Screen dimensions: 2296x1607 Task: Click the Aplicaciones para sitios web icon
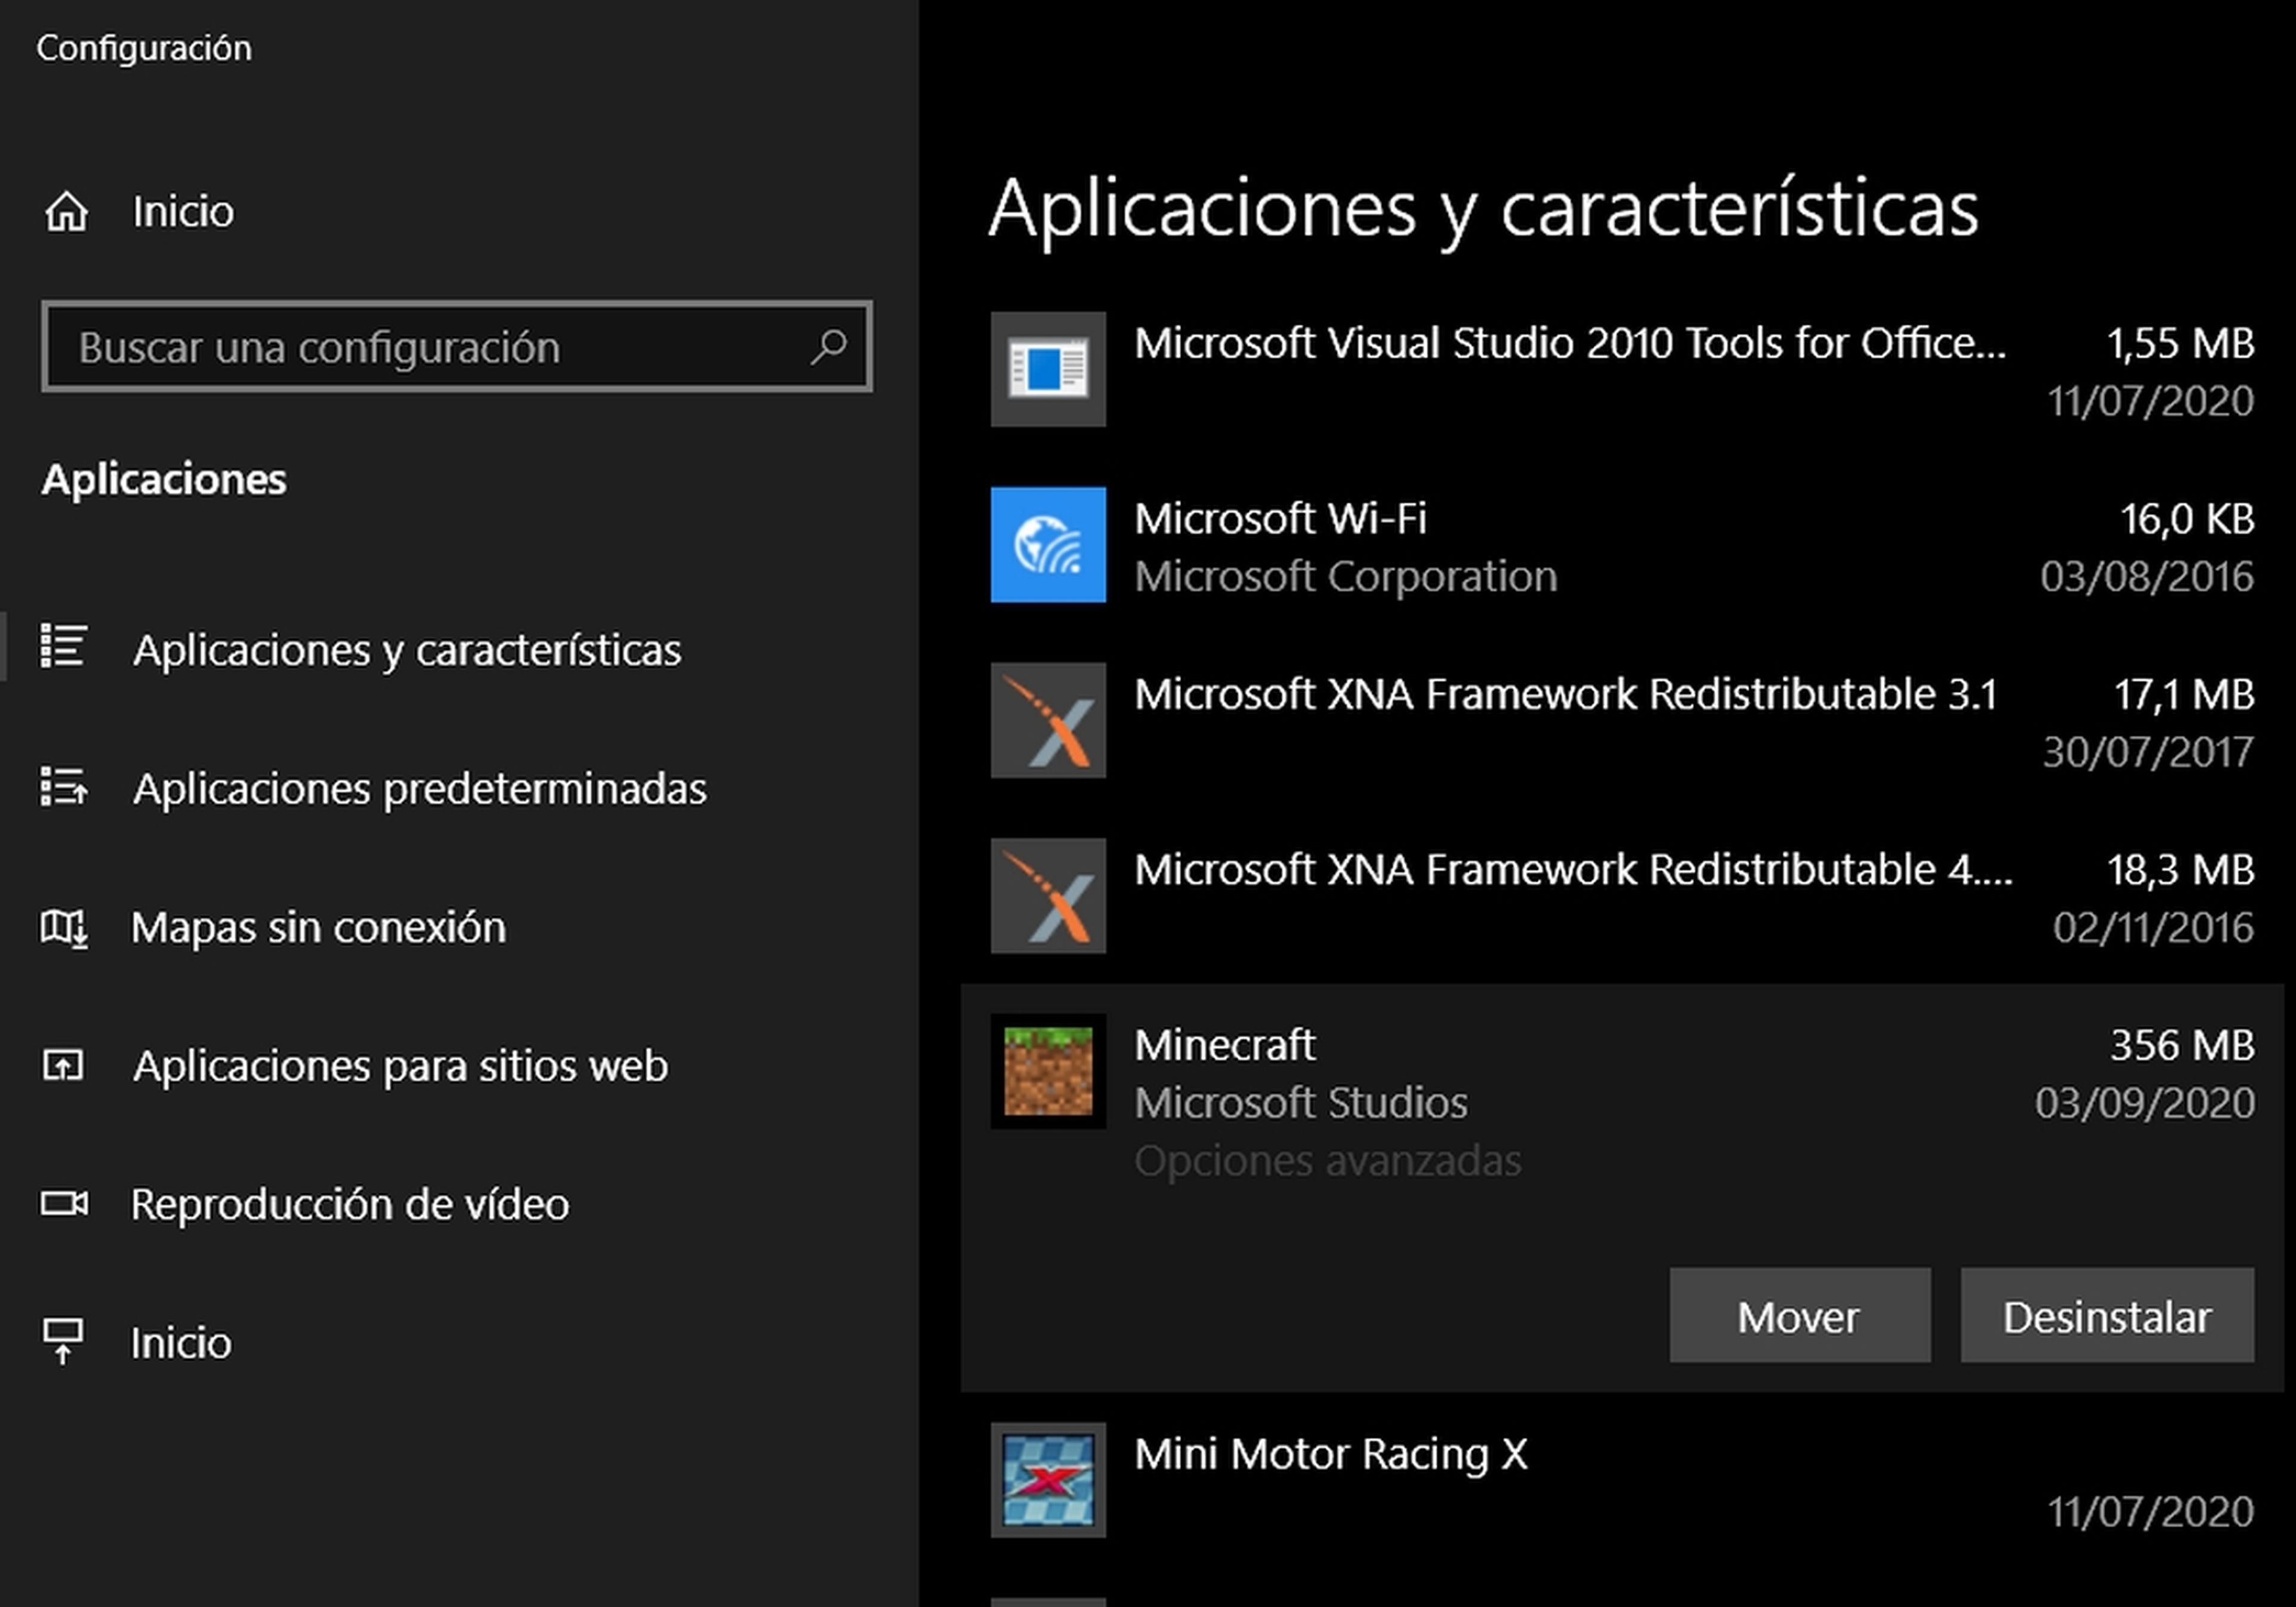tap(63, 1066)
